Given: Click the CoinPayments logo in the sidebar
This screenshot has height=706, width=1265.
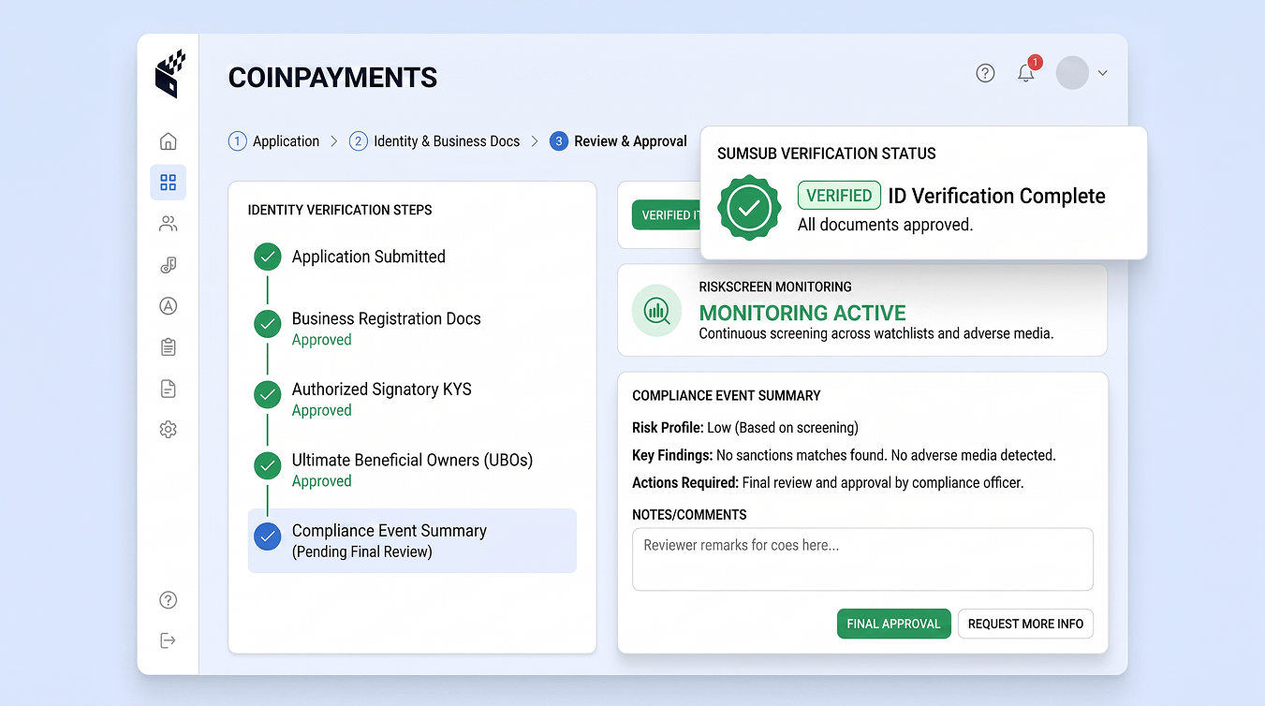Looking at the screenshot, I should (x=169, y=74).
